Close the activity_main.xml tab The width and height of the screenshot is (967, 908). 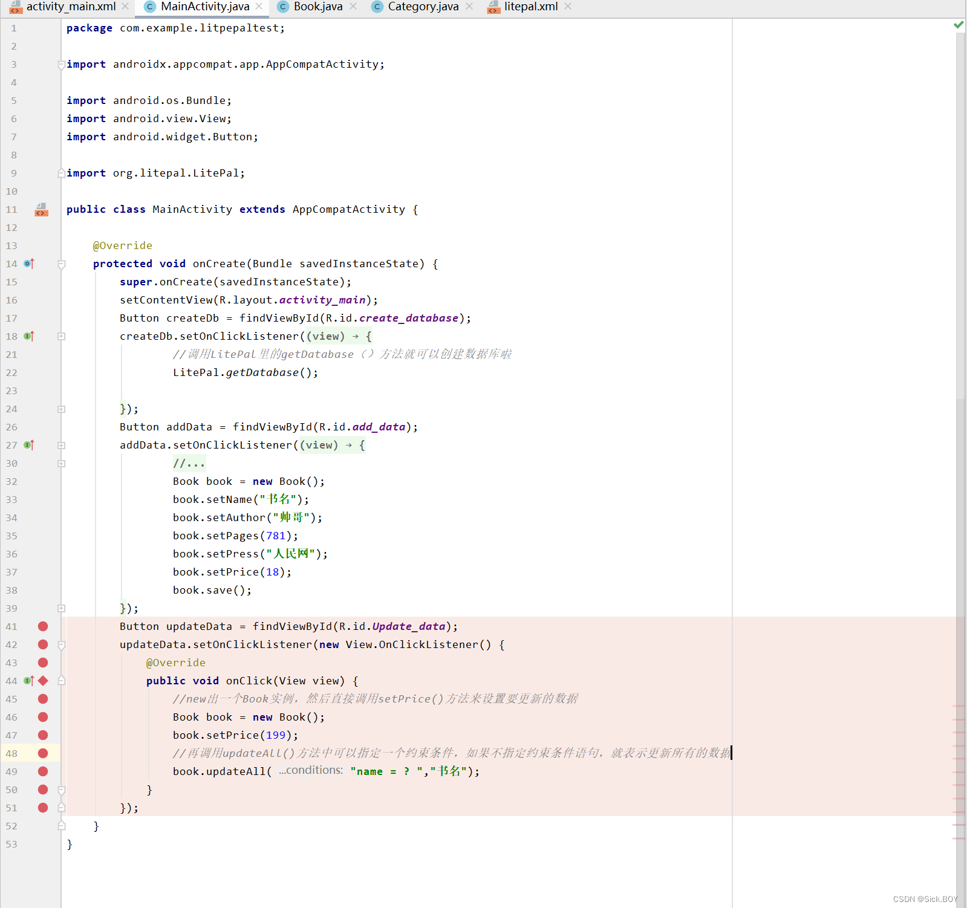(125, 7)
